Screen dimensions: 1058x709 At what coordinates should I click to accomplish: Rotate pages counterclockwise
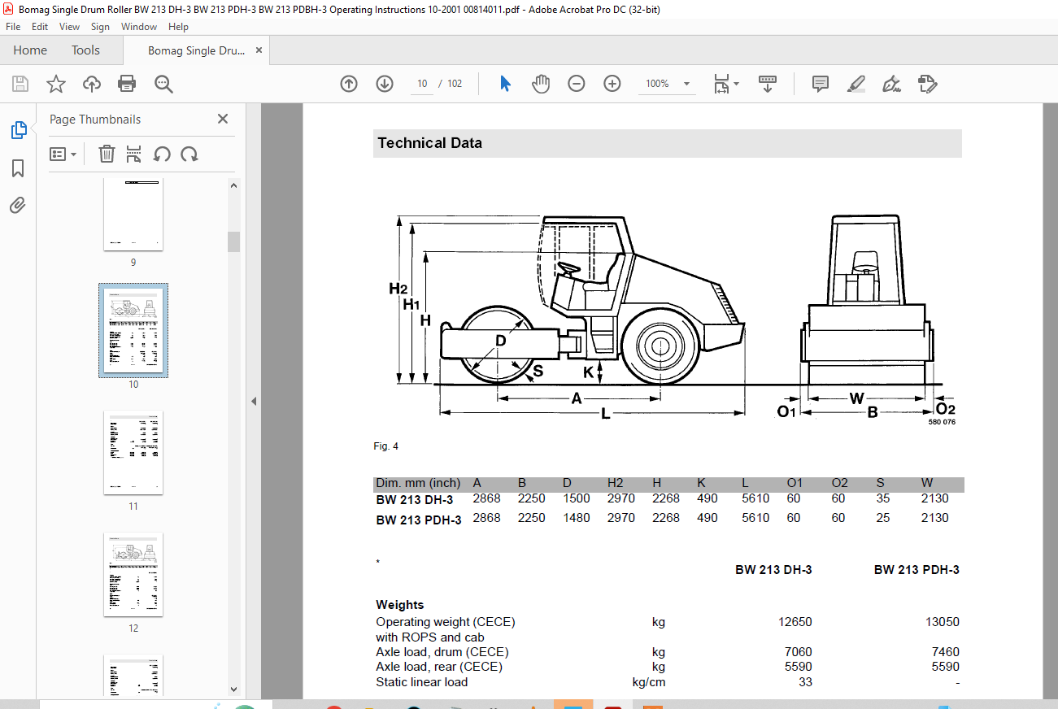162,154
